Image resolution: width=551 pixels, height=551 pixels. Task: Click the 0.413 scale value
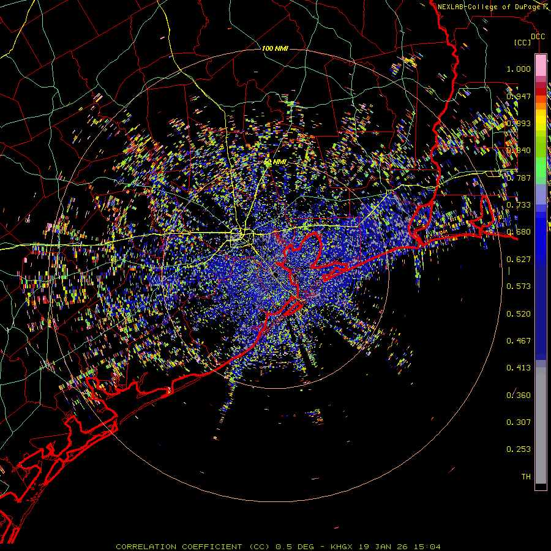pyautogui.click(x=519, y=368)
